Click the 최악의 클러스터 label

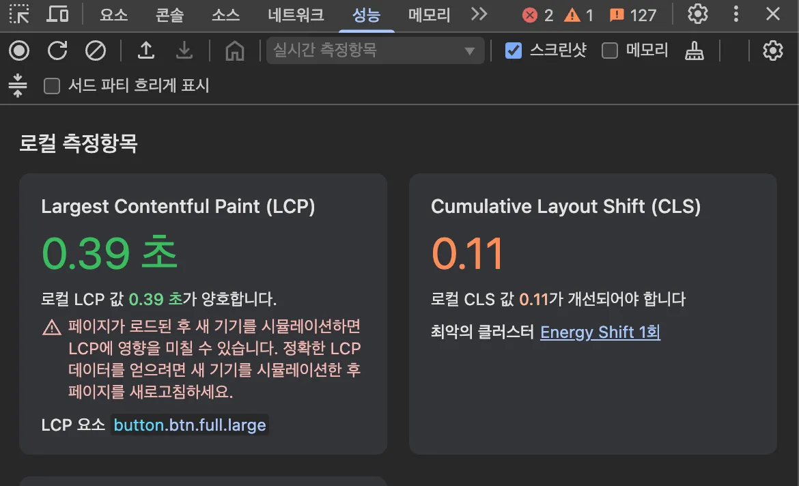point(482,332)
